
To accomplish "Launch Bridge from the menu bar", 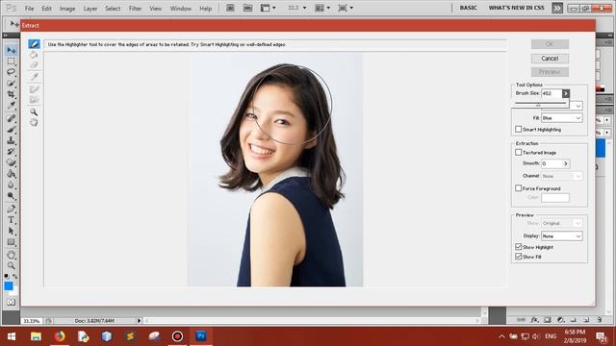I will [230, 8].
